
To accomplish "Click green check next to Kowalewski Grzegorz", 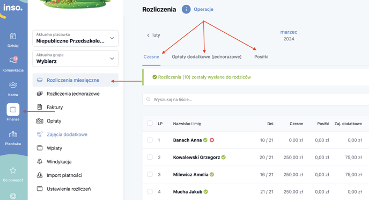I will tap(224, 157).
